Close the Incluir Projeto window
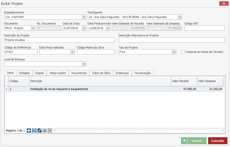Viewport: 230px width, 147px height. tap(223, 4)
